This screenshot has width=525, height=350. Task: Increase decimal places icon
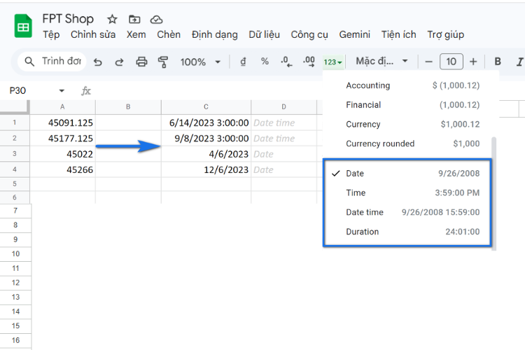tap(309, 62)
